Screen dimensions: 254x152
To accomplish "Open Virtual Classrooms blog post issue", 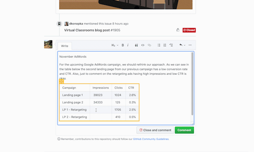I will 92,30.
